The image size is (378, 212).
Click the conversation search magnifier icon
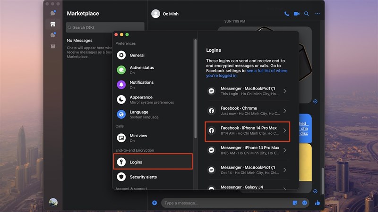(307, 14)
